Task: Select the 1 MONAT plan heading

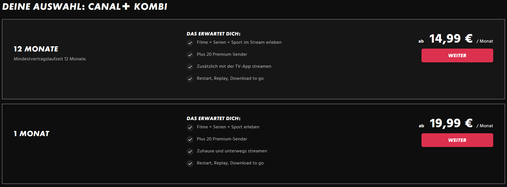Action: [32, 134]
